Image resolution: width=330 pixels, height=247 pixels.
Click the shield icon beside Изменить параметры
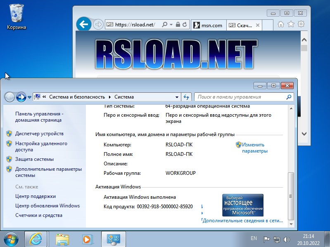pos(238,145)
